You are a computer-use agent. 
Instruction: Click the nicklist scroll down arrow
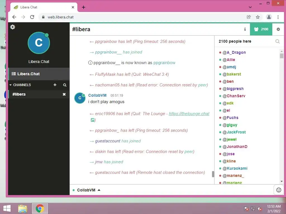pos(282,181)
